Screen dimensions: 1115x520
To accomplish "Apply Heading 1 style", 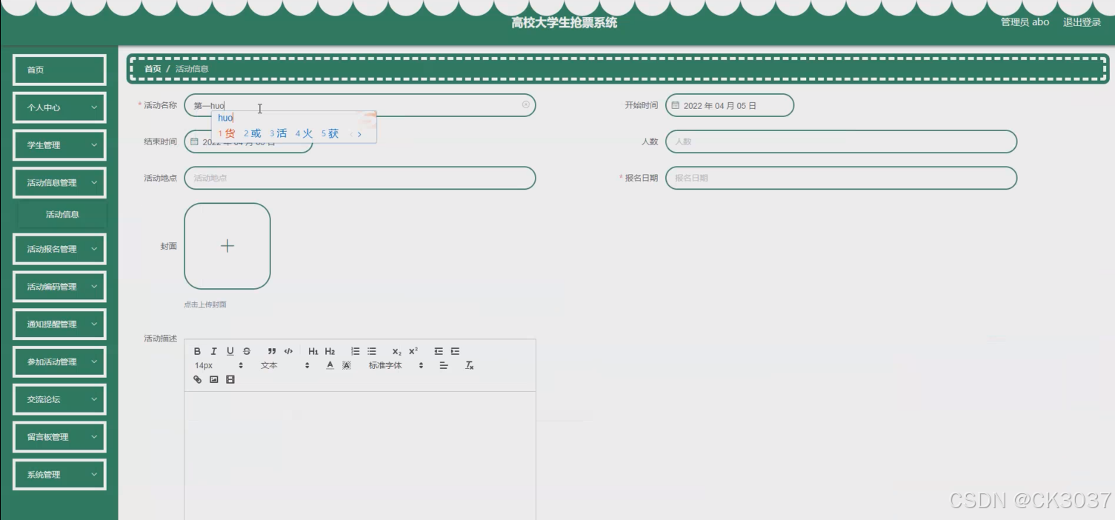I will [x=313, y=351].
